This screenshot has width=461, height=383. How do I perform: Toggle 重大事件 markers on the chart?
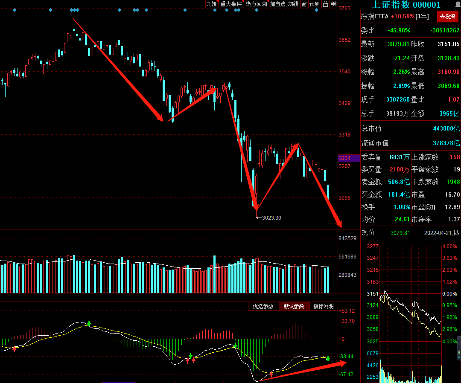pos(231,4)
